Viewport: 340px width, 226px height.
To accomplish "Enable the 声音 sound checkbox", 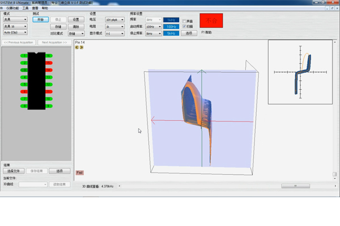I will point(184,20).
